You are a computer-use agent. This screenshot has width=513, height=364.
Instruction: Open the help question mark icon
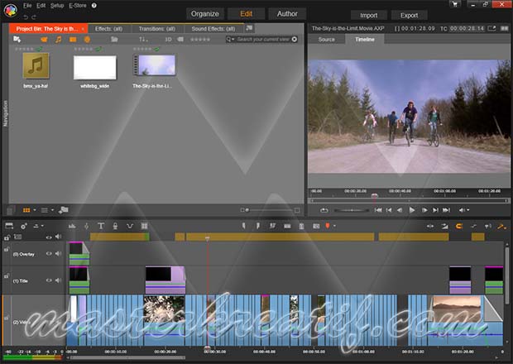(x=93, y=6)
